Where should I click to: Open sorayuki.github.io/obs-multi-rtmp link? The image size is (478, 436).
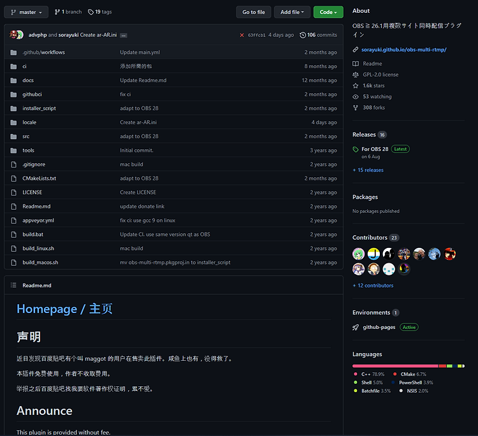pyautogui.click(x=404, y=50)
